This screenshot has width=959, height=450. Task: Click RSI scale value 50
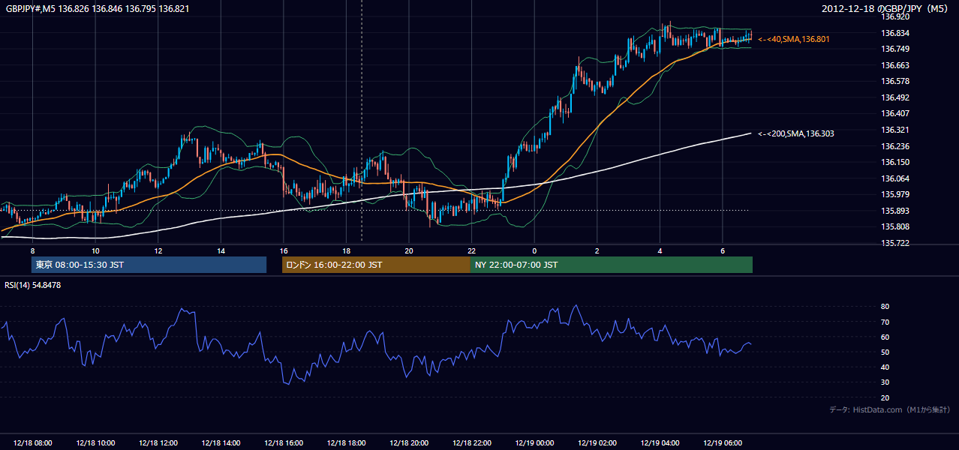(x=885, y=352)
